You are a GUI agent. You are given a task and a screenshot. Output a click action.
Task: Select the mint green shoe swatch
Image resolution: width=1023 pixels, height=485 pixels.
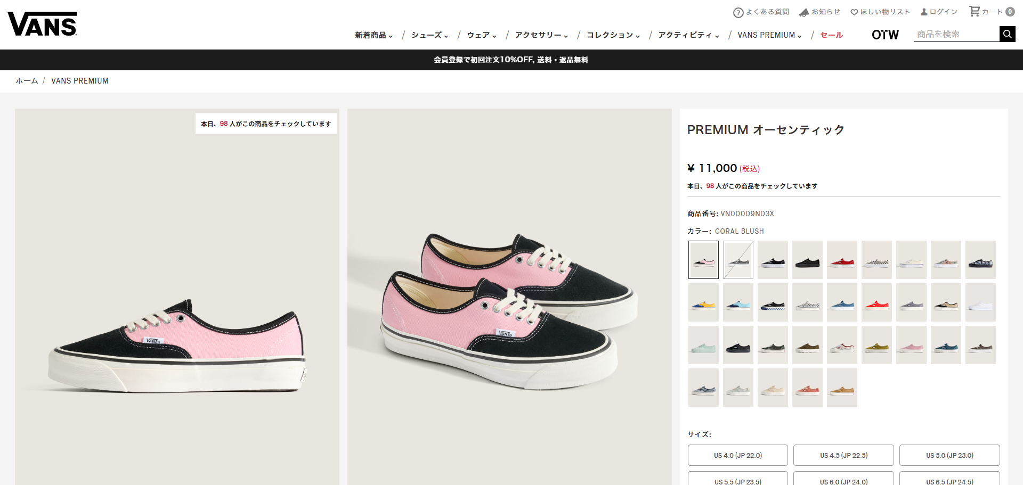point(703,345)
